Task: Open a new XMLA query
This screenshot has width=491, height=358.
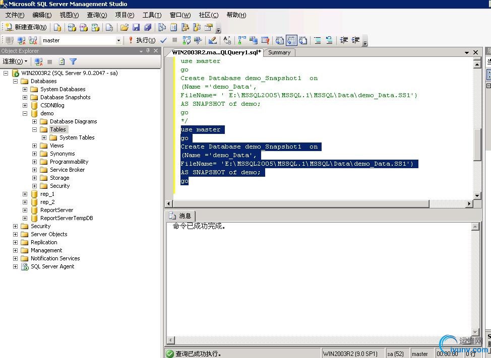Action: coord(95,27)
